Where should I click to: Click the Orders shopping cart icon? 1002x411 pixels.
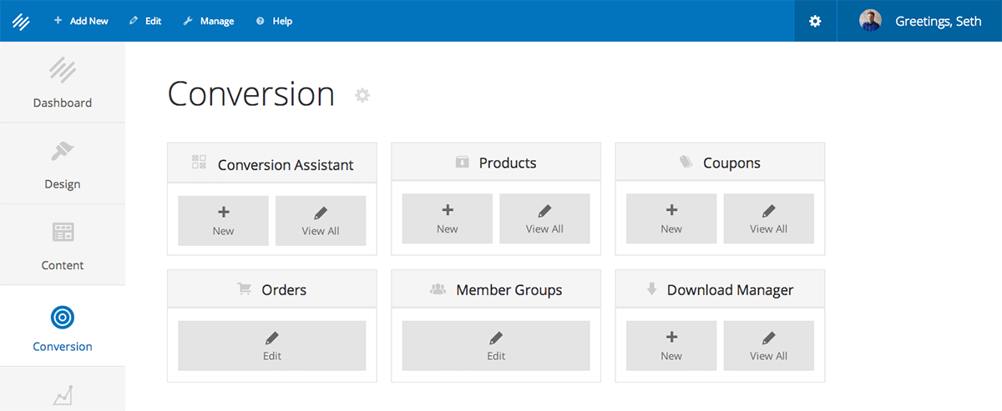tap(245, 289)
